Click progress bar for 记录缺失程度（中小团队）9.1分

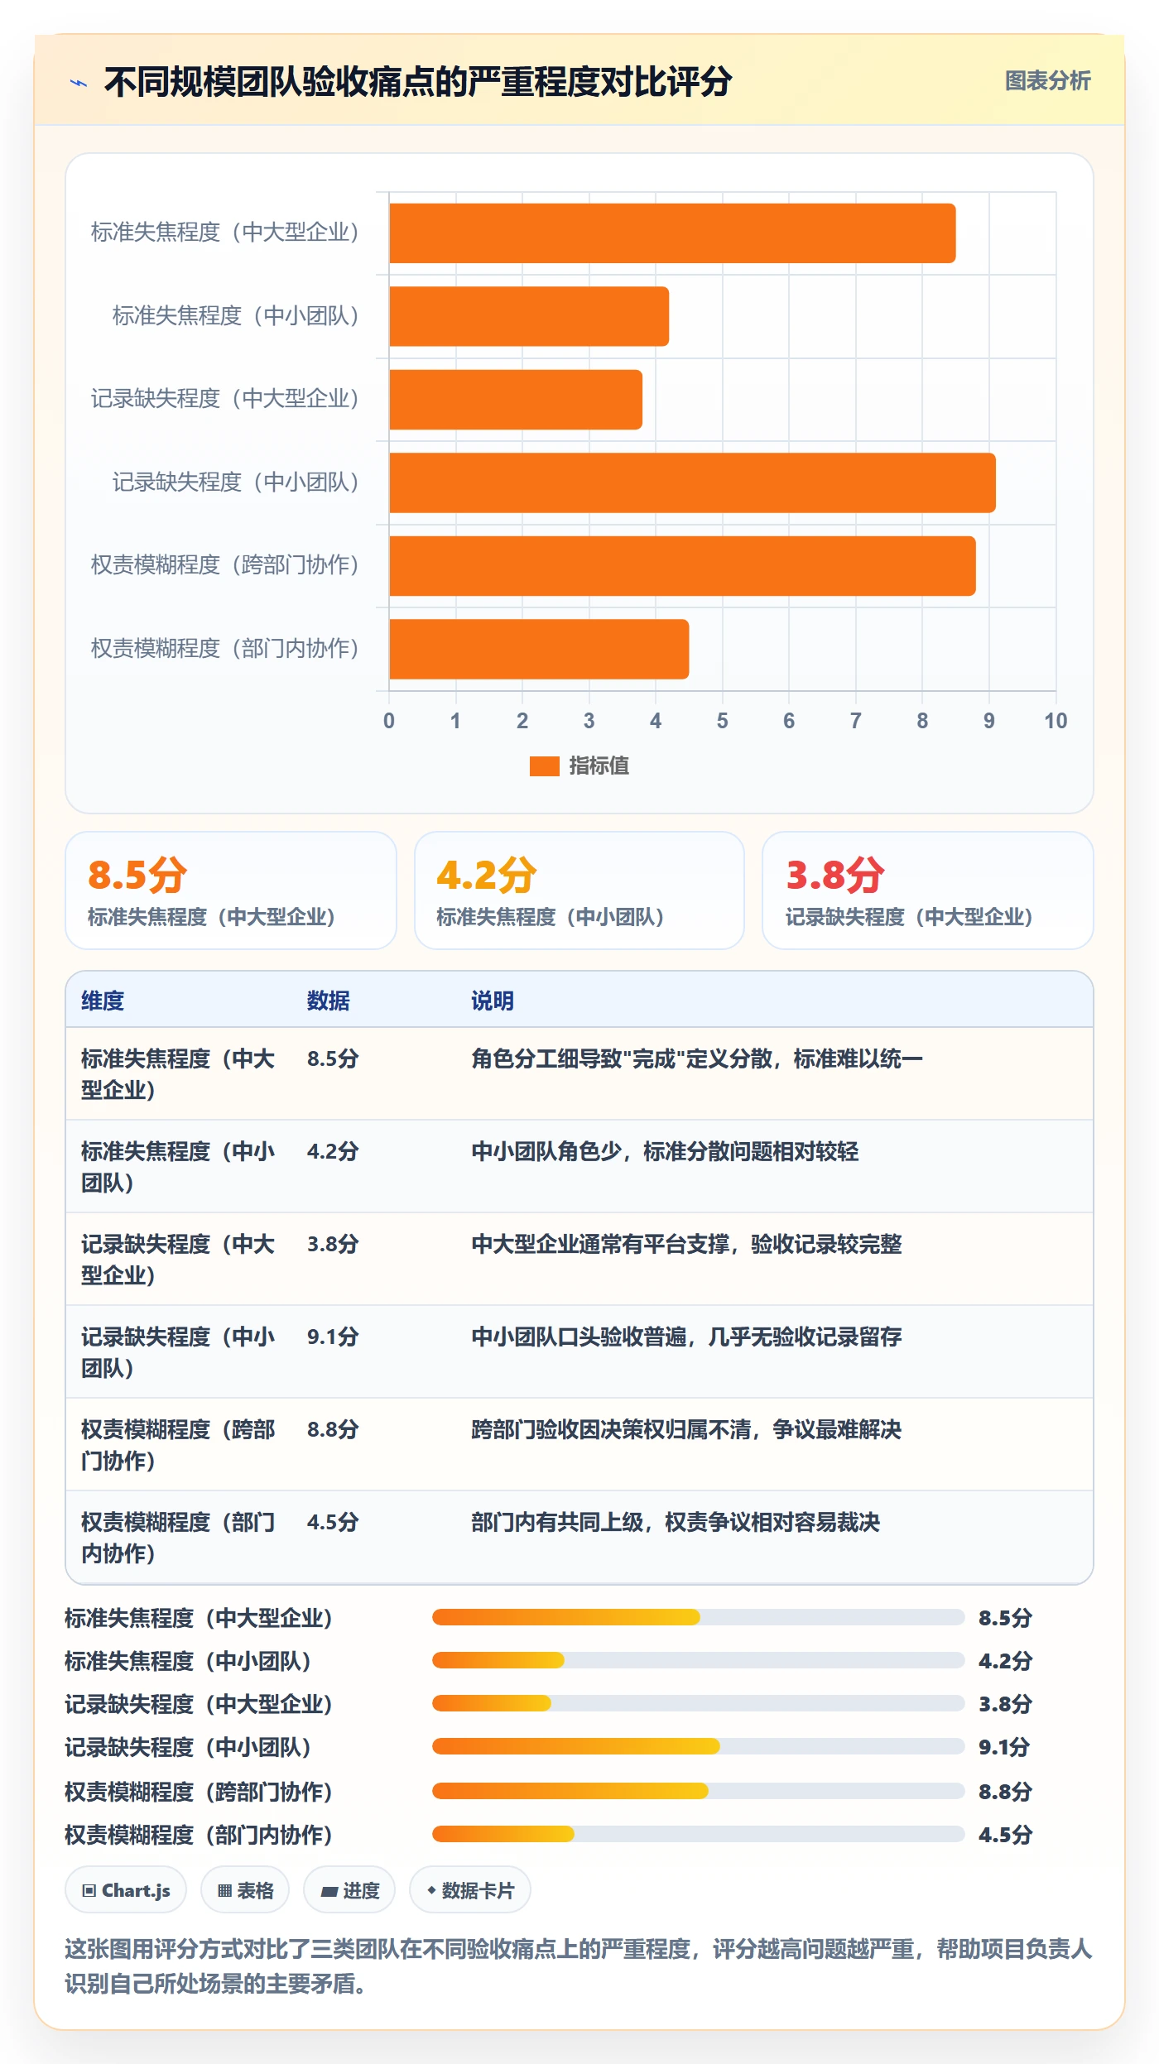tap(698, 1746)
